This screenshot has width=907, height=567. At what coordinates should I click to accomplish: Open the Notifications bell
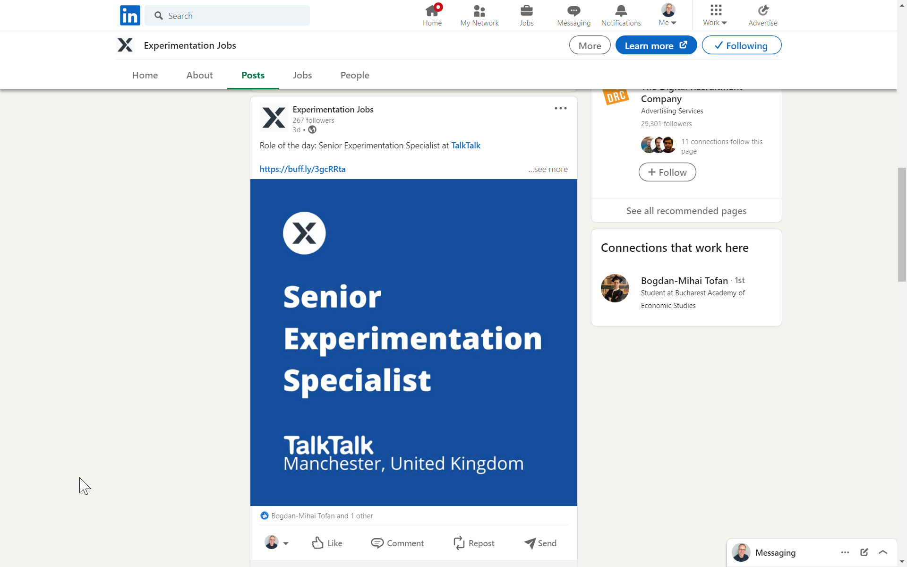[621, 16]
